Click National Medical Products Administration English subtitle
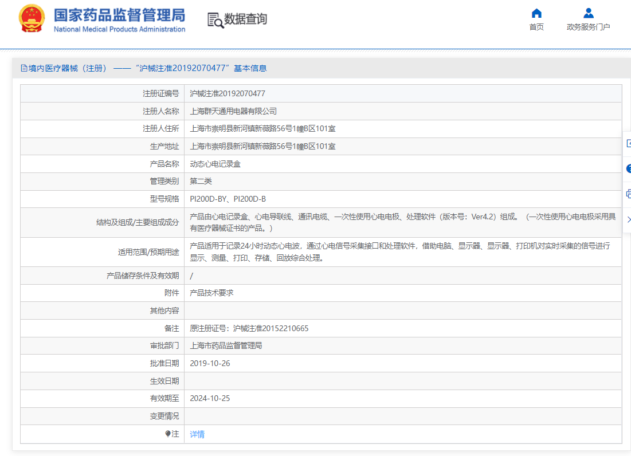Image resolution: width=631 pixels, height=456 pixels. [x=120, y=29]
